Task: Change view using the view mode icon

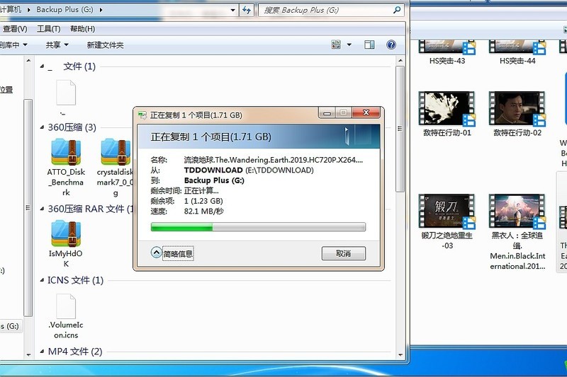Action: (x=336, y=45)
